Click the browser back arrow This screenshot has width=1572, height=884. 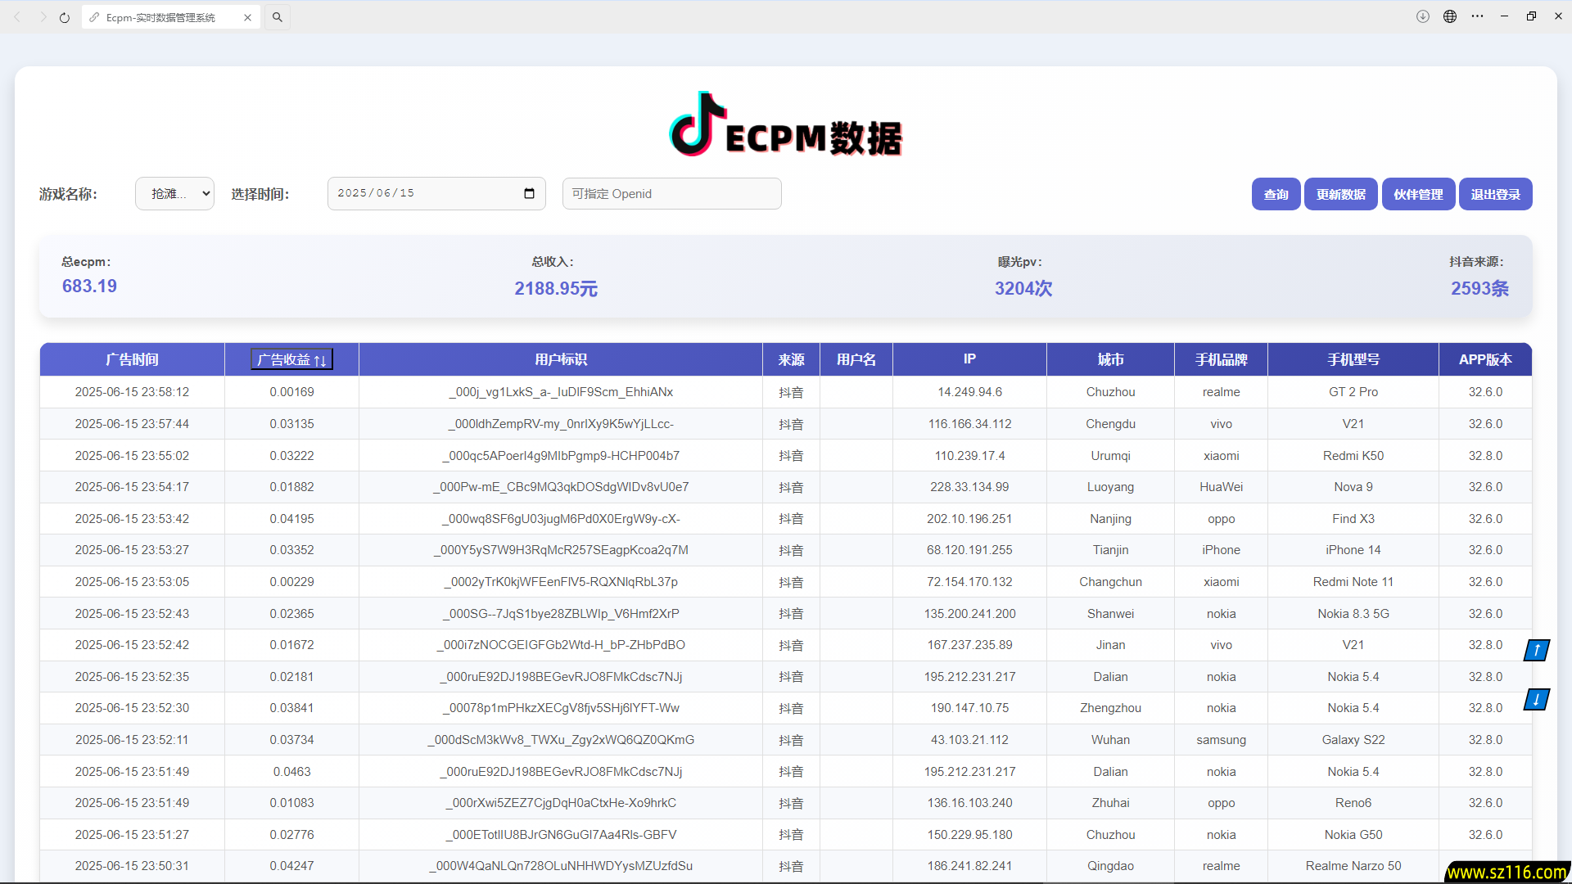[x=17, y=17]
